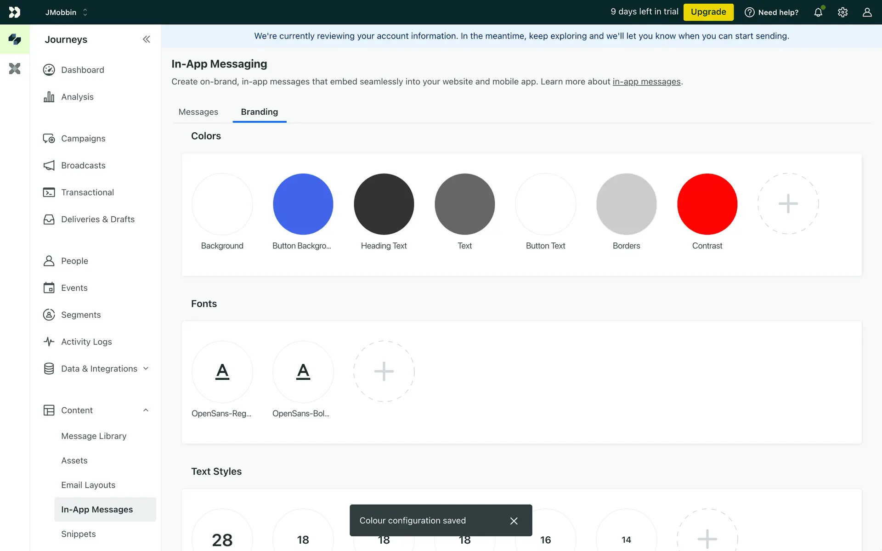
Task: Open the notifications bell icon
Action: tap(818, 12)
